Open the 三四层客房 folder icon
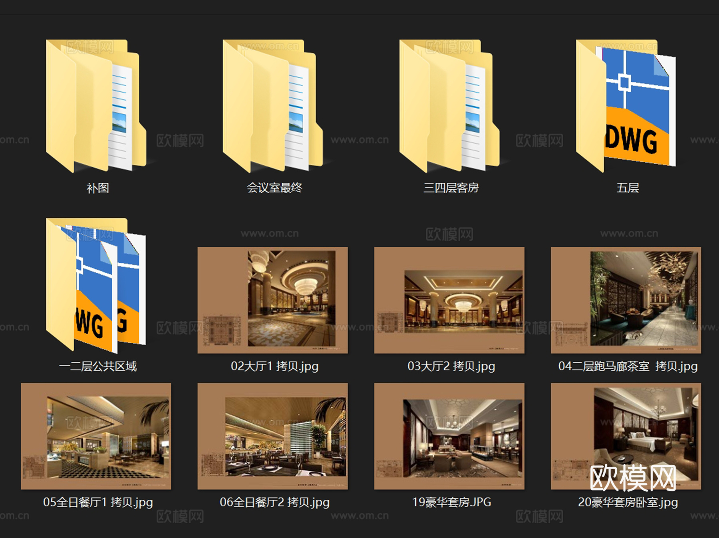 pos(449,106)
